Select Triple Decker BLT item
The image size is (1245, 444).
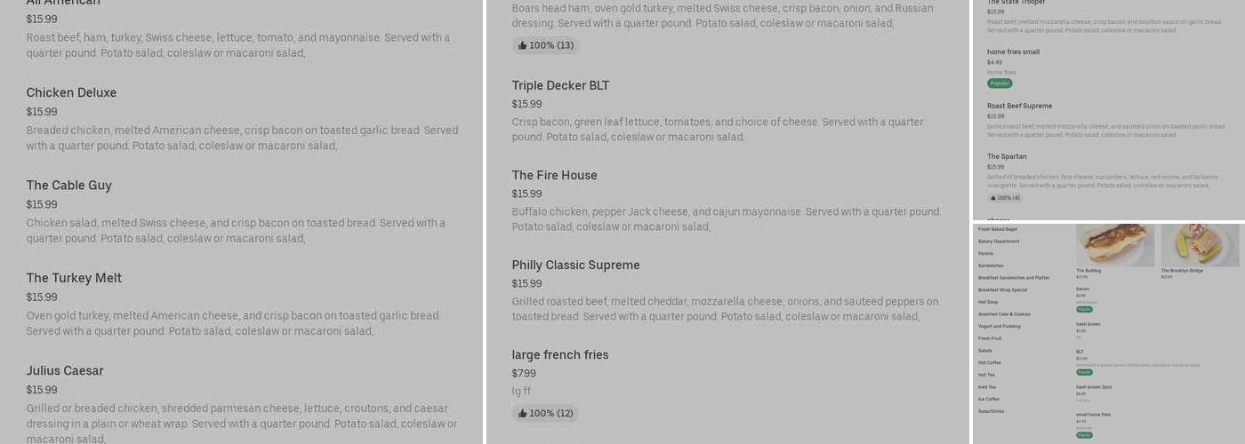[560, 85]
